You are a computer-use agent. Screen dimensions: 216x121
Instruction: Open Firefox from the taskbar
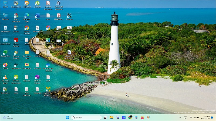(x=142, y=118)
